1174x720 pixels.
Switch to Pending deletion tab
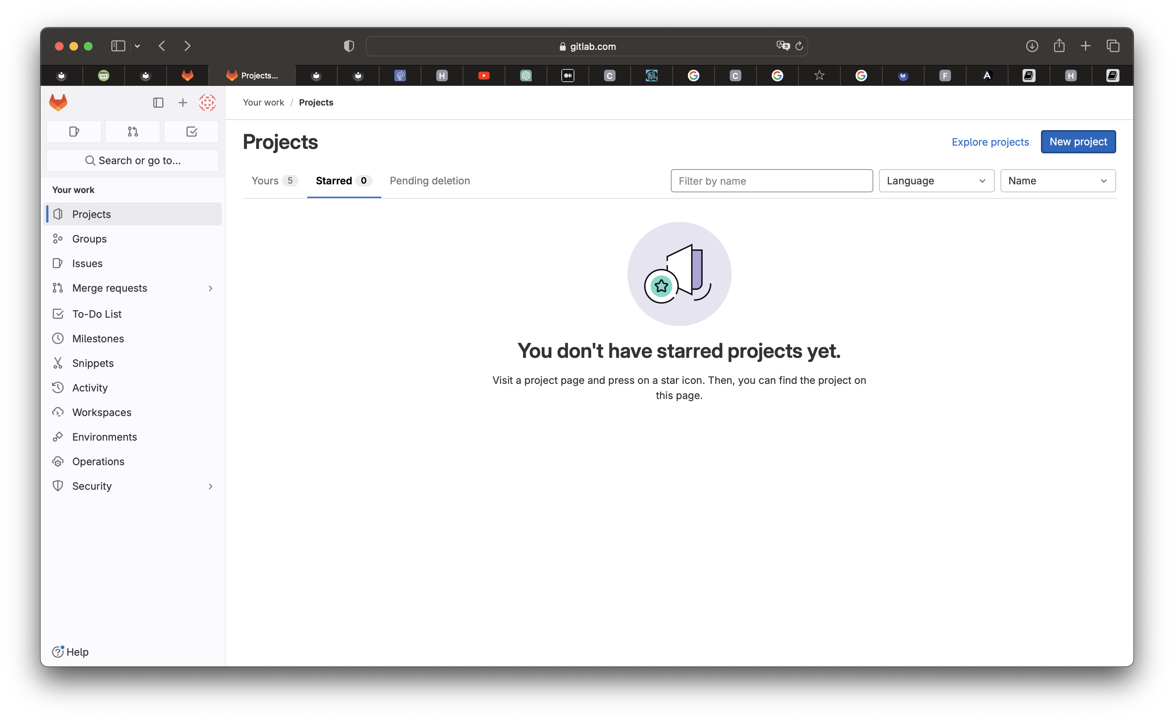point(429,181)
